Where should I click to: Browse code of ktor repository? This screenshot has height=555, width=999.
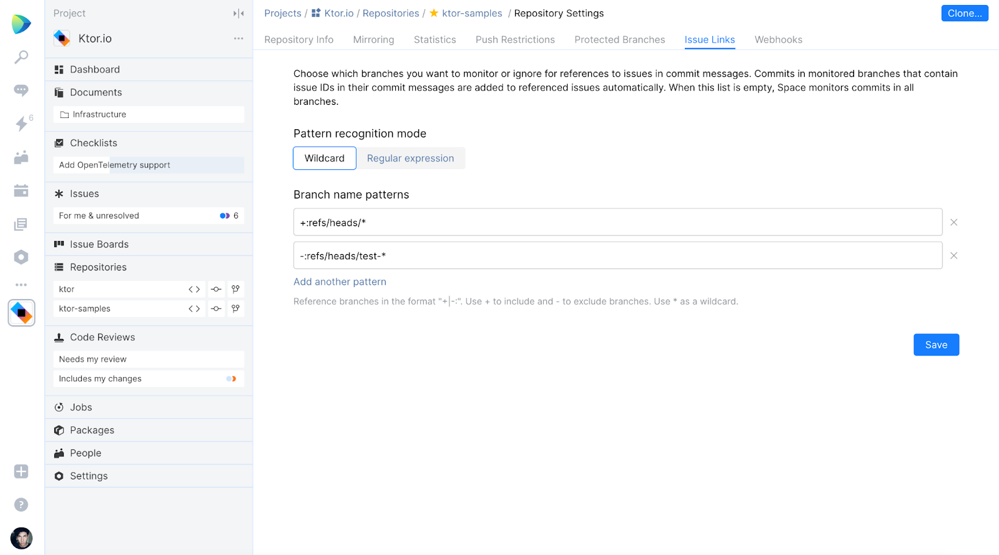tap(194, 289)
